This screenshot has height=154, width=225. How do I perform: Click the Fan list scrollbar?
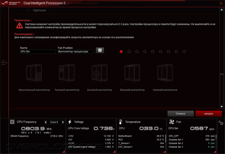click(216, 137)
